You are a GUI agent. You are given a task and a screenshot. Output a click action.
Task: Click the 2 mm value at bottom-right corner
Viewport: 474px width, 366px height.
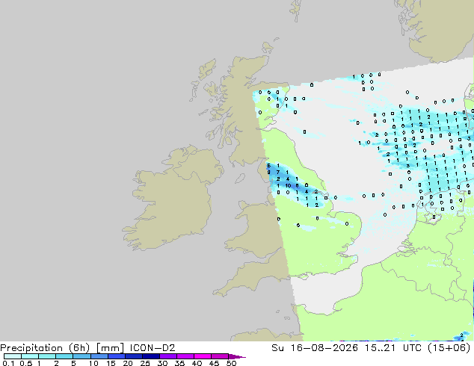[461, 335]
